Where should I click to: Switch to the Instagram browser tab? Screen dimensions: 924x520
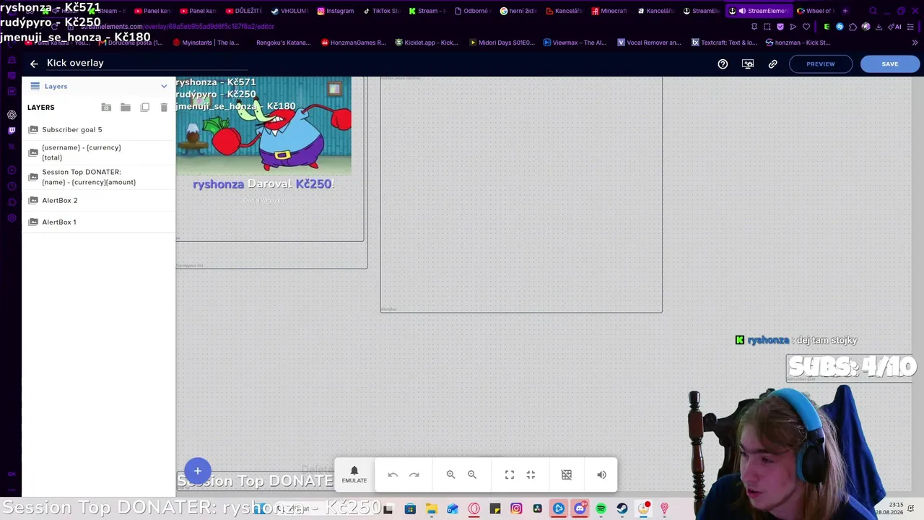(x=336, y=11)
